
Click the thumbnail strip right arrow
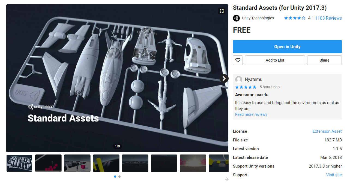(226, 179)
